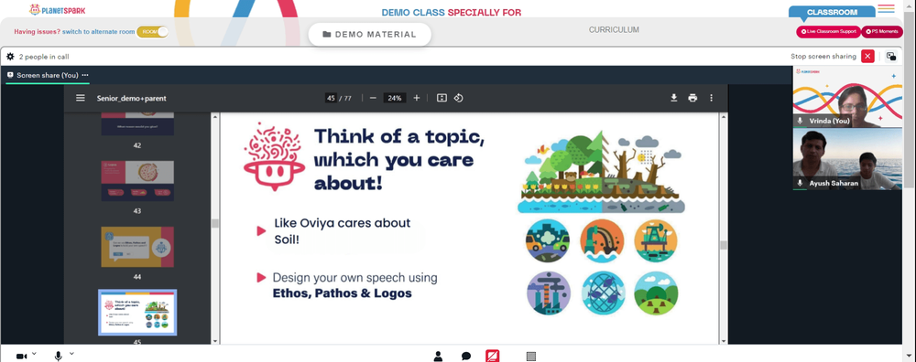The image size is (916, 362).
Task: Open the participants list icon
Action: (x=438, y=357)
